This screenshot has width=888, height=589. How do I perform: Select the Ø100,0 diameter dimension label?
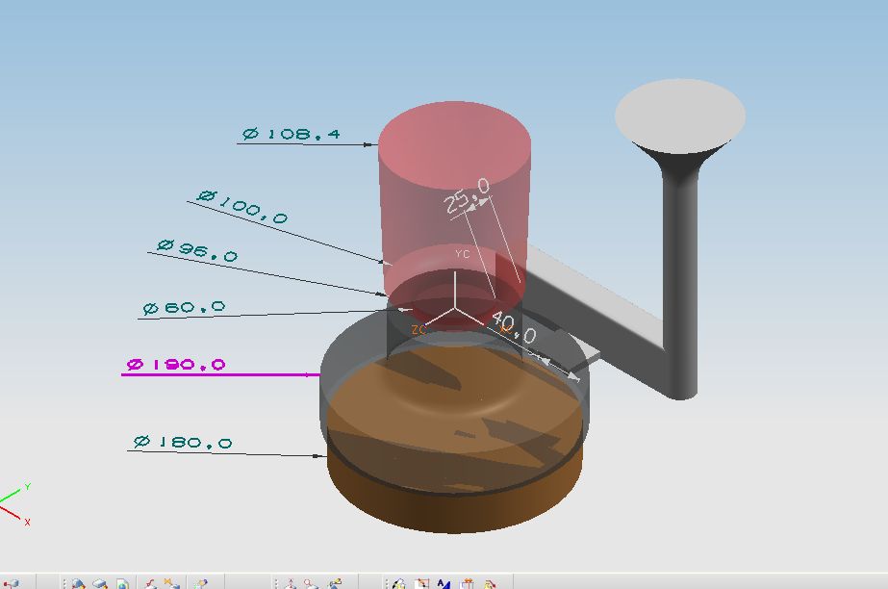coord(242,207)
